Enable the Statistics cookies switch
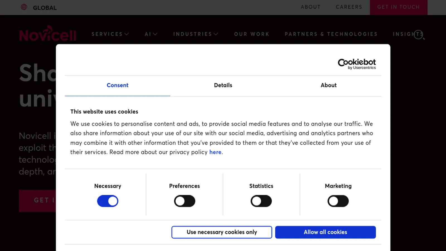 tap(261, 201)
